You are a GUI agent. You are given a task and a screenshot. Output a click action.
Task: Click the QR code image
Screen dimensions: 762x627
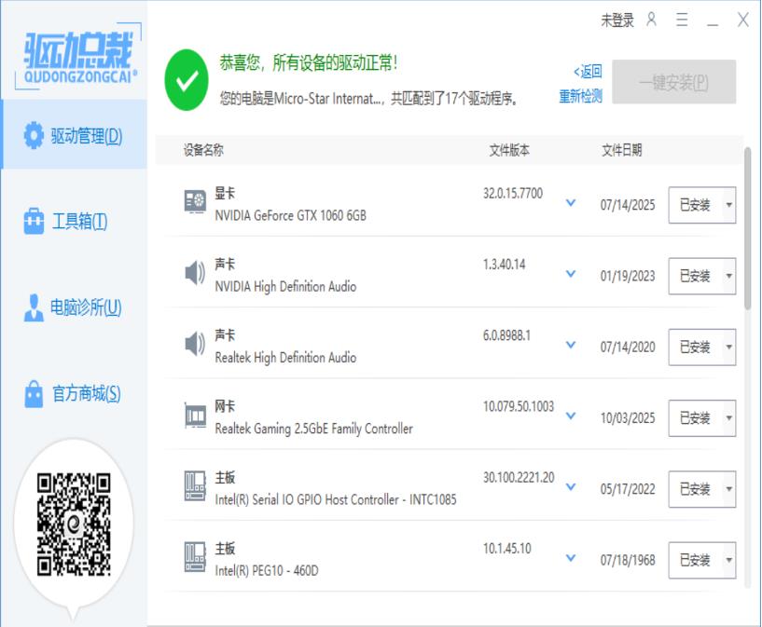point(74,525)
